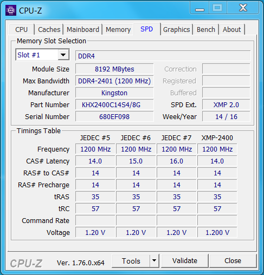Select JEDEC #7 CAS# Latency 16.0 cell
Viewport: 264px width, 275px height.
(177, 161)
